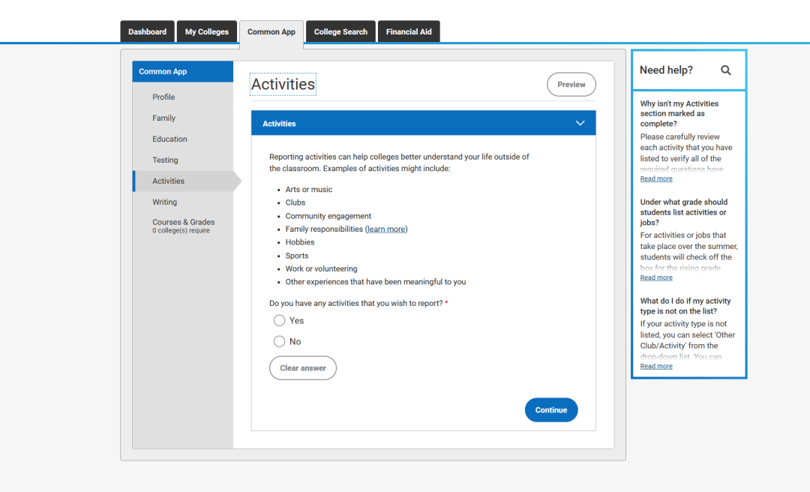
Task: Click the 'Arts or music' list item
Action: tap(309, 190)
